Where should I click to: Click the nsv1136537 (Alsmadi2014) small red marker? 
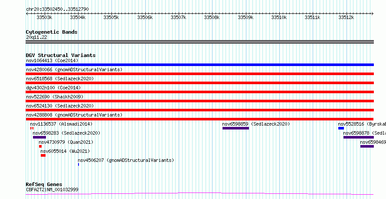coord(32,128)
